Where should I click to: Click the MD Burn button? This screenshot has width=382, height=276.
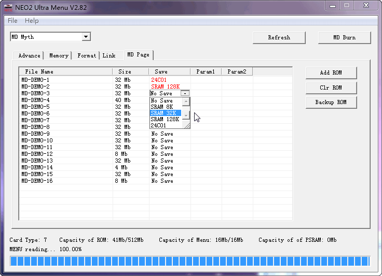(x=344, y=37)
